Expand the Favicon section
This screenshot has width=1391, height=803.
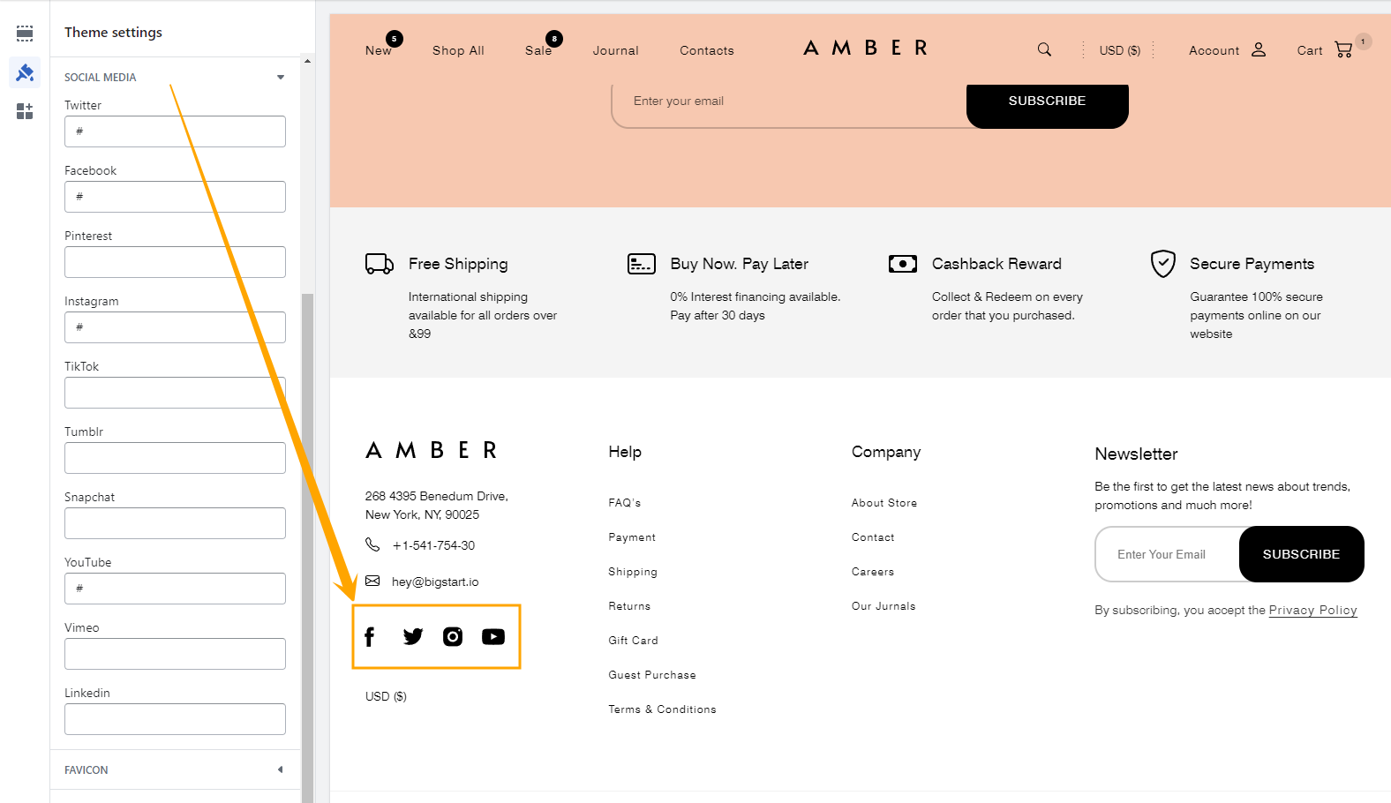pos(281,769)
